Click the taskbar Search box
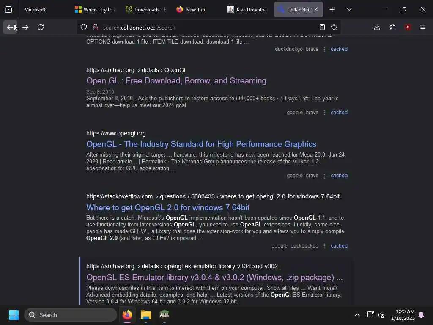 coord(71,315)
